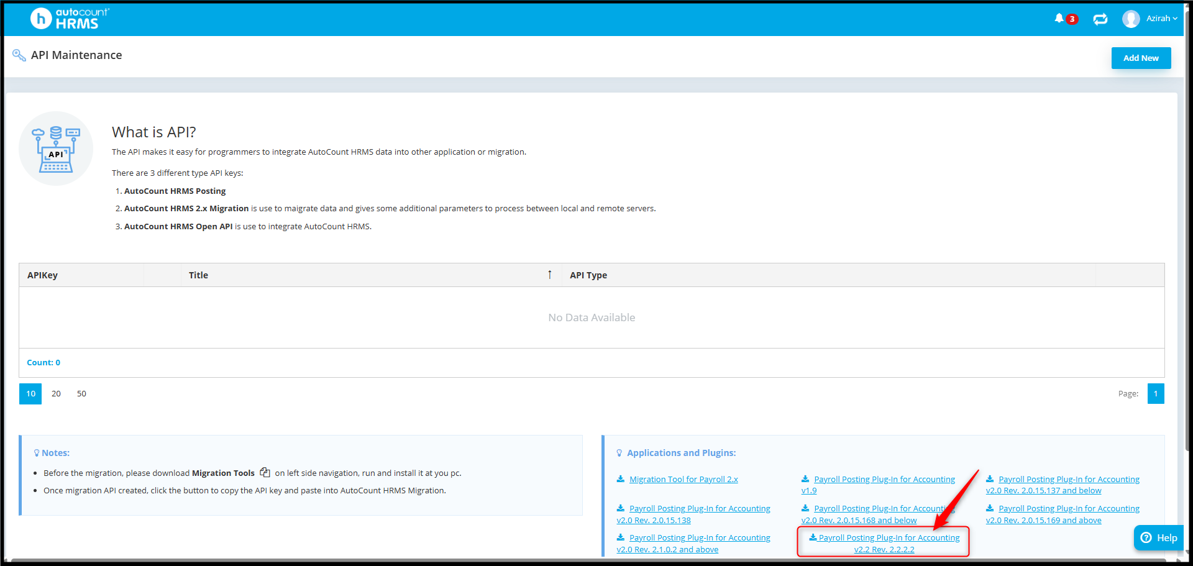Set page size to 10
The height and width of the screenshot is (566, 1193).
pos(30,394)
